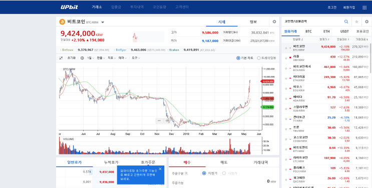
Task: Open 코인동향 in top navigation
Action: [159, 7]
